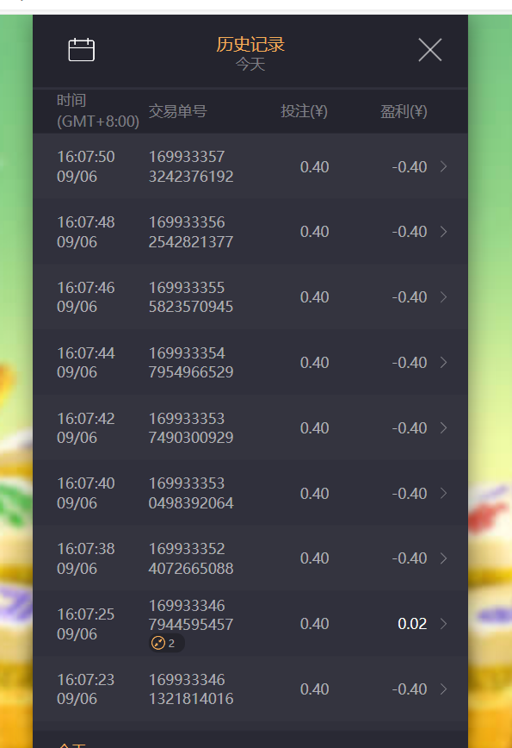Open the calendar date picker icon
Image resolution: width=512 pixels, height=748 pixels.
click(82, 50)
